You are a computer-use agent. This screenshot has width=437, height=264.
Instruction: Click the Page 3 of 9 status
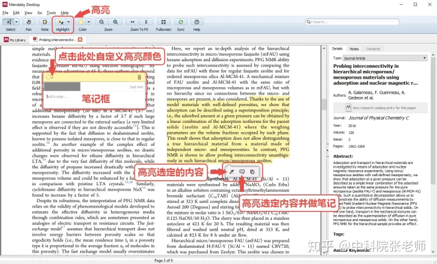(x=164, y=260)
